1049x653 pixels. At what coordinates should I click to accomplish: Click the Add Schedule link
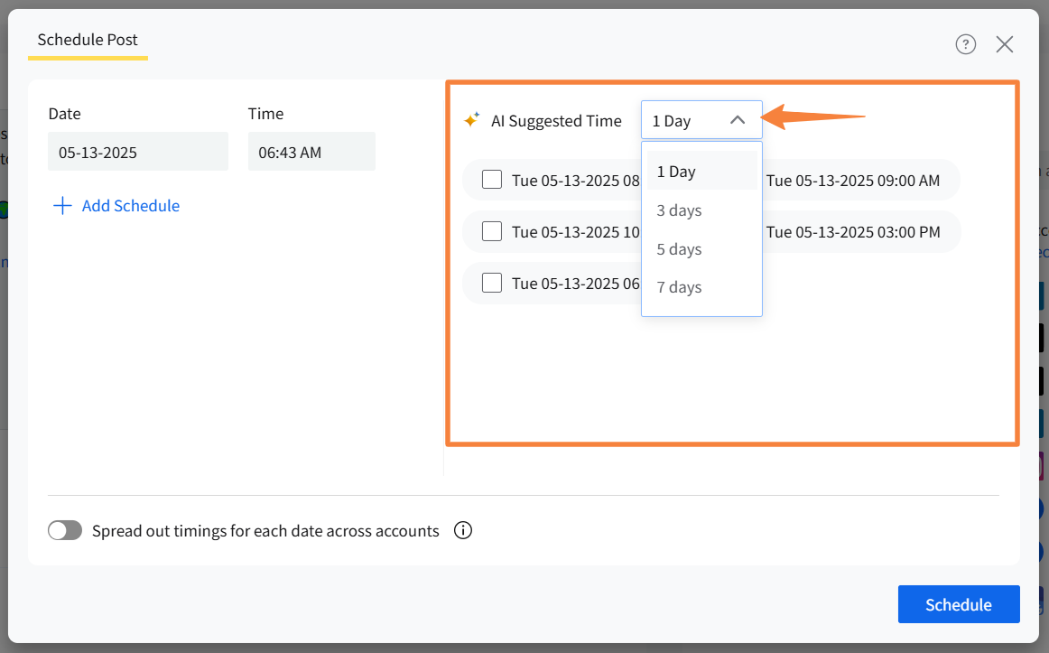[130, 206]
